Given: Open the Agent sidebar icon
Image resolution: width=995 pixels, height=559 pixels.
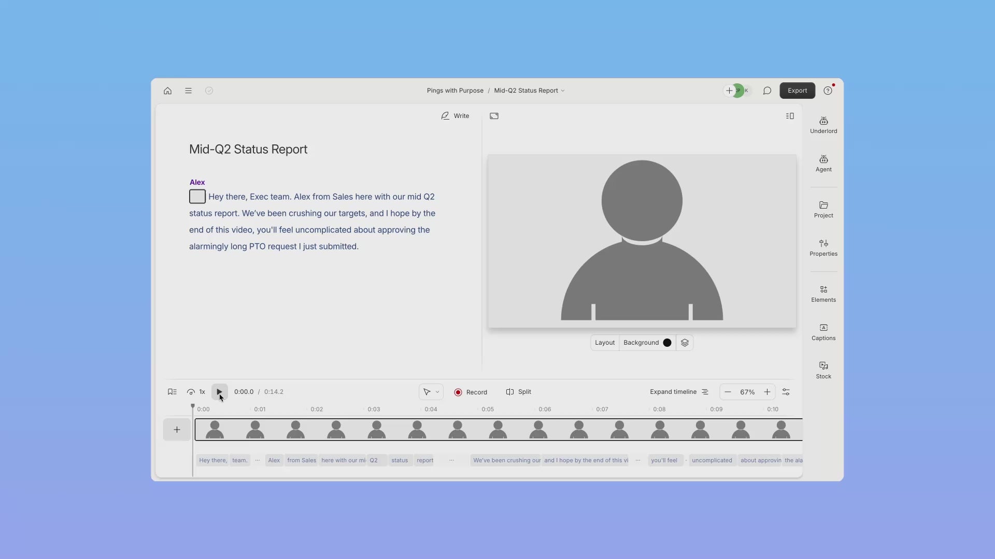Looking at the screenshot, I should [823, 163].
